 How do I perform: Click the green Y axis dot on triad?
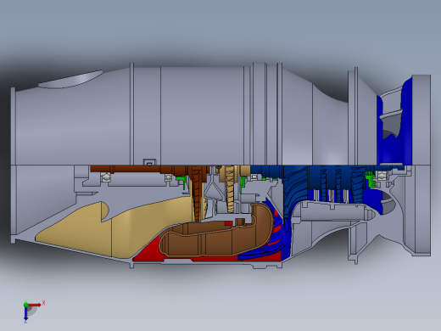25,305
